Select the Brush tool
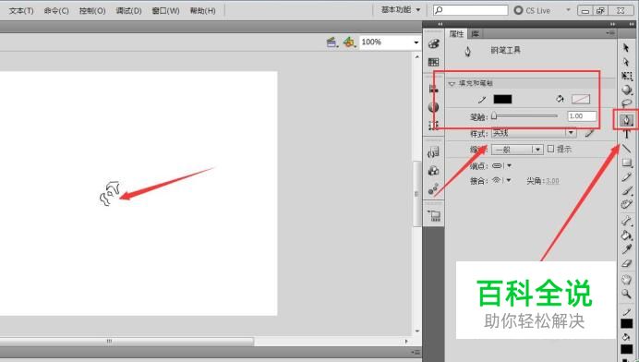This screenshot has width=639, height=362. tap(627, 190)
